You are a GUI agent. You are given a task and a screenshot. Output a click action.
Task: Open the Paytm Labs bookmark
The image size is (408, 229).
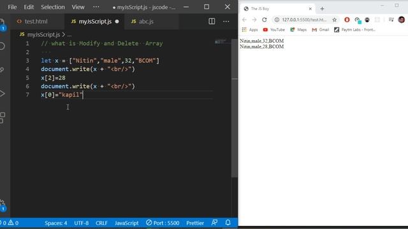[x=354, y=30]
